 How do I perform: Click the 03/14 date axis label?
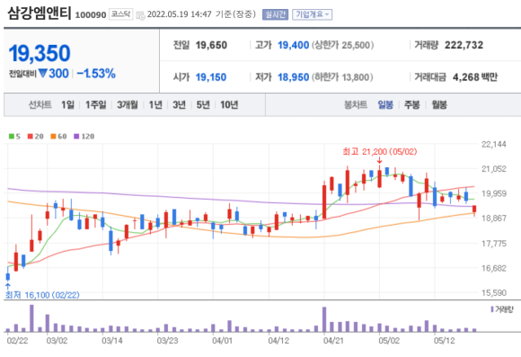pos(112,341)
